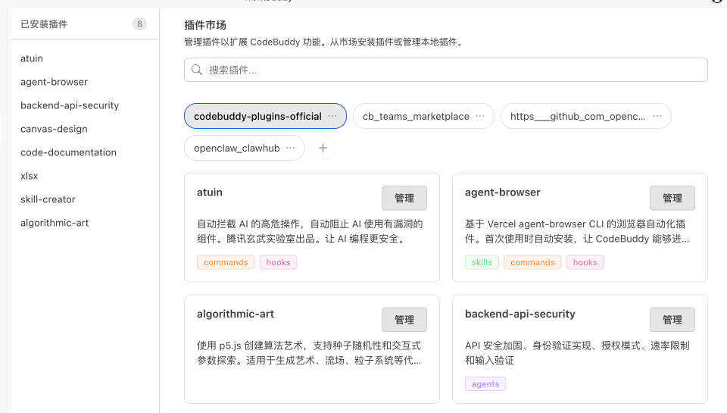Manage the atuin plugin
Viewport: 727px width, 413px height.
point(404,198)
